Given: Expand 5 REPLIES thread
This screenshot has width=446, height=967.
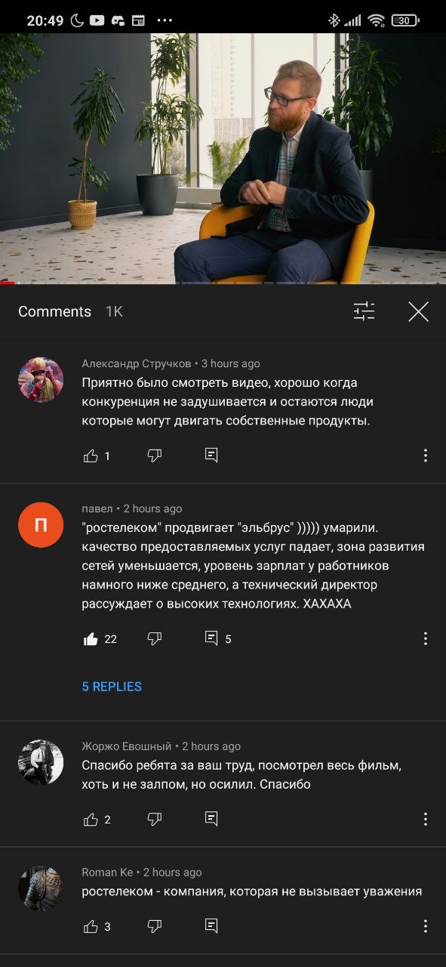Looking at the screenshot, I should 112,687.
